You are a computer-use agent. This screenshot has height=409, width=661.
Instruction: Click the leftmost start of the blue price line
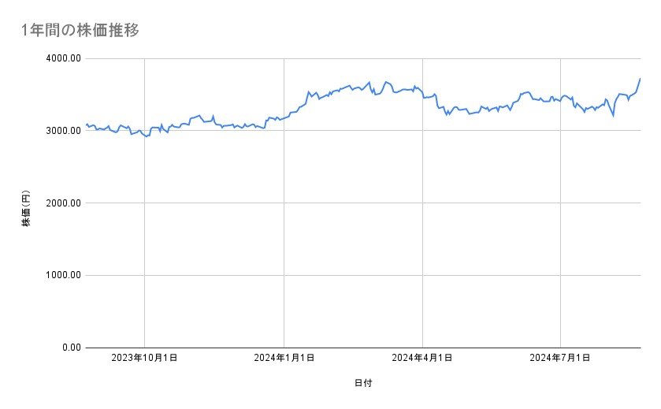click(86, 125)
